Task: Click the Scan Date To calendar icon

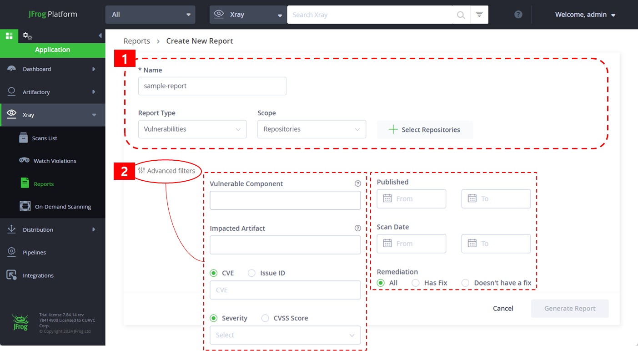Action: (472, 243)
